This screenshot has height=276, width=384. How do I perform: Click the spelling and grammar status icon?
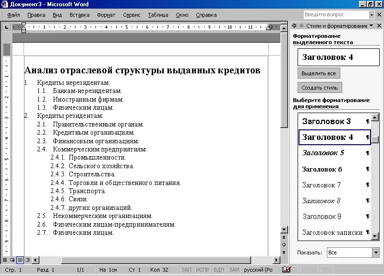(x=286, y=270)
